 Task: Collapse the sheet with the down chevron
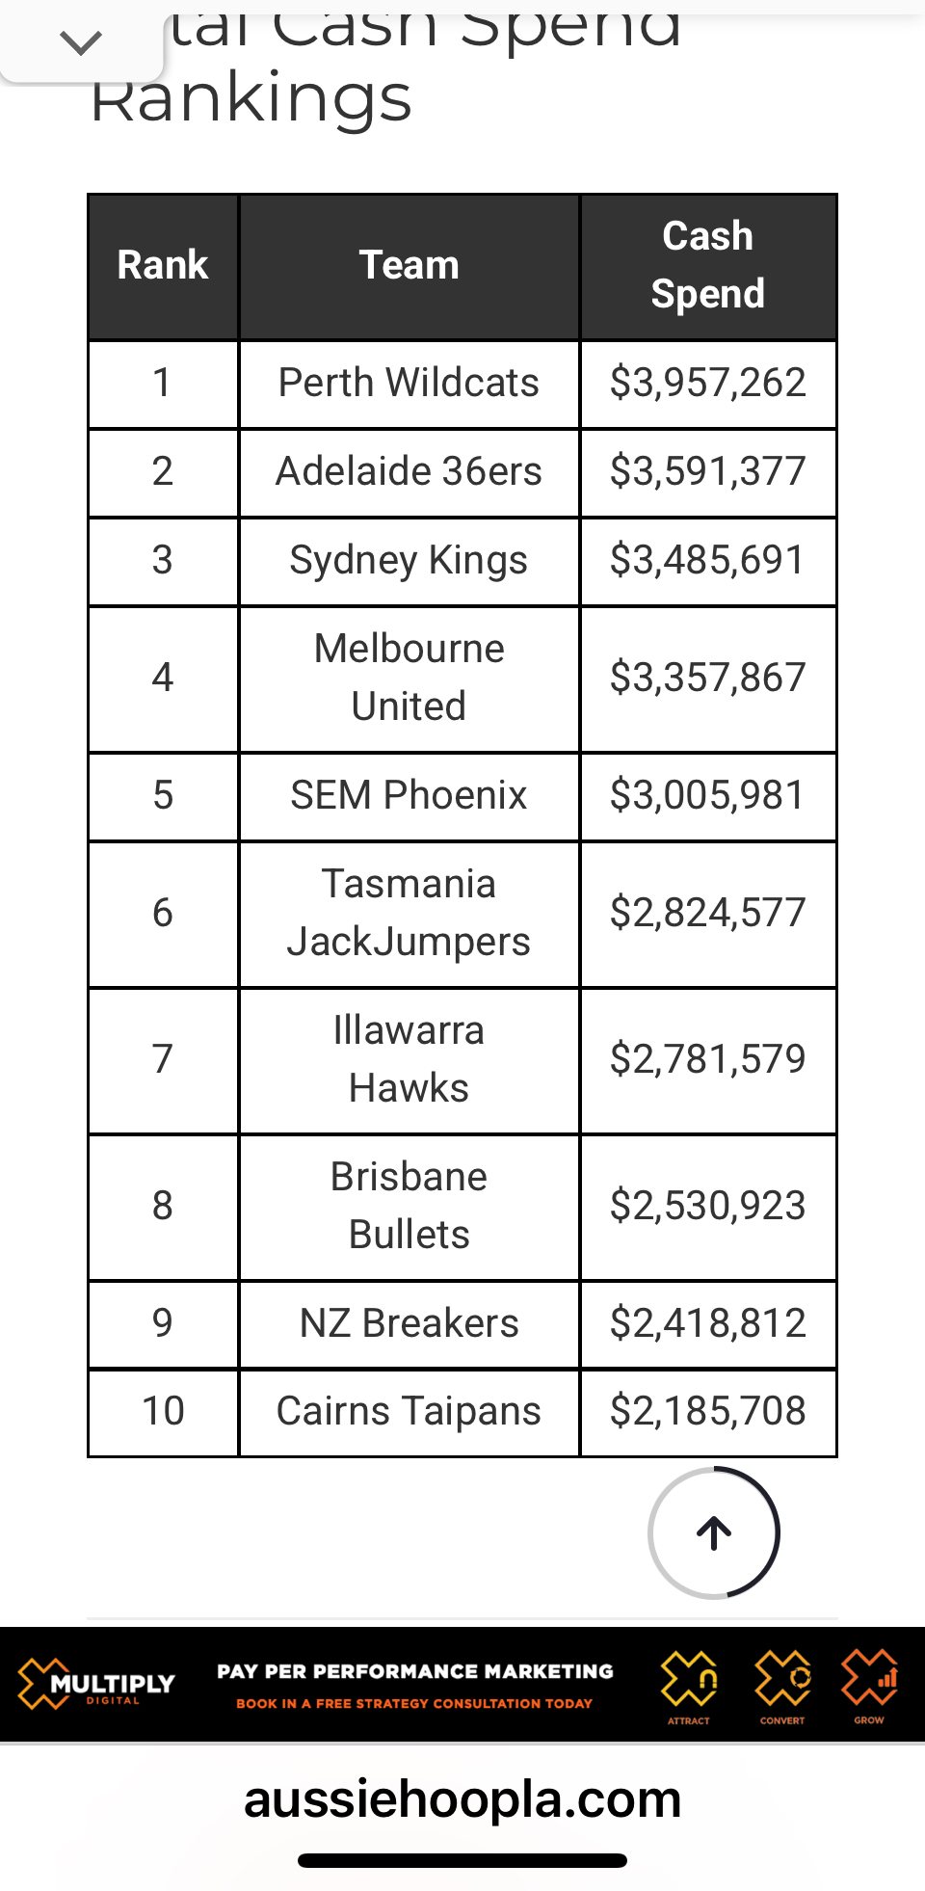(81, 42)
